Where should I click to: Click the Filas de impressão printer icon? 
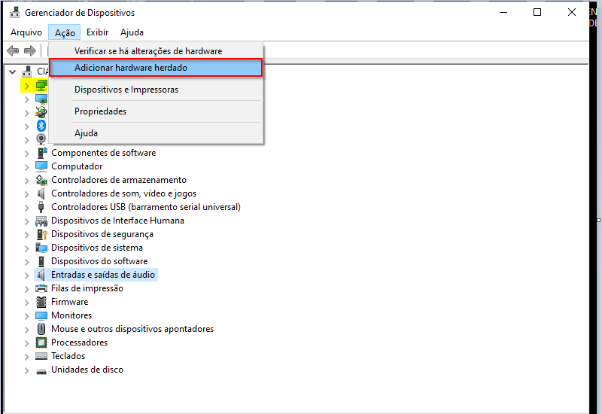click(x=41, y=288)
